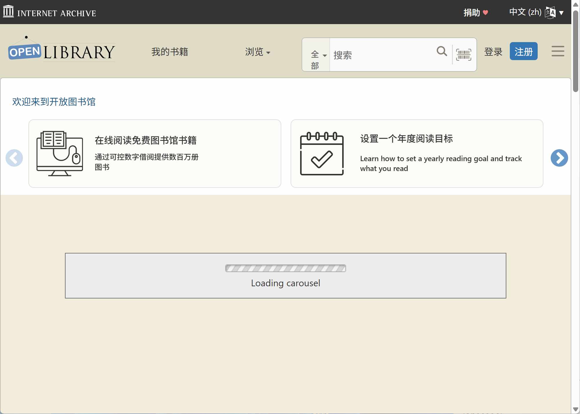Viewport: 580px width, 414px height.
Task: Open the hamburger menu icon
Action: click(x=558, y=51)
